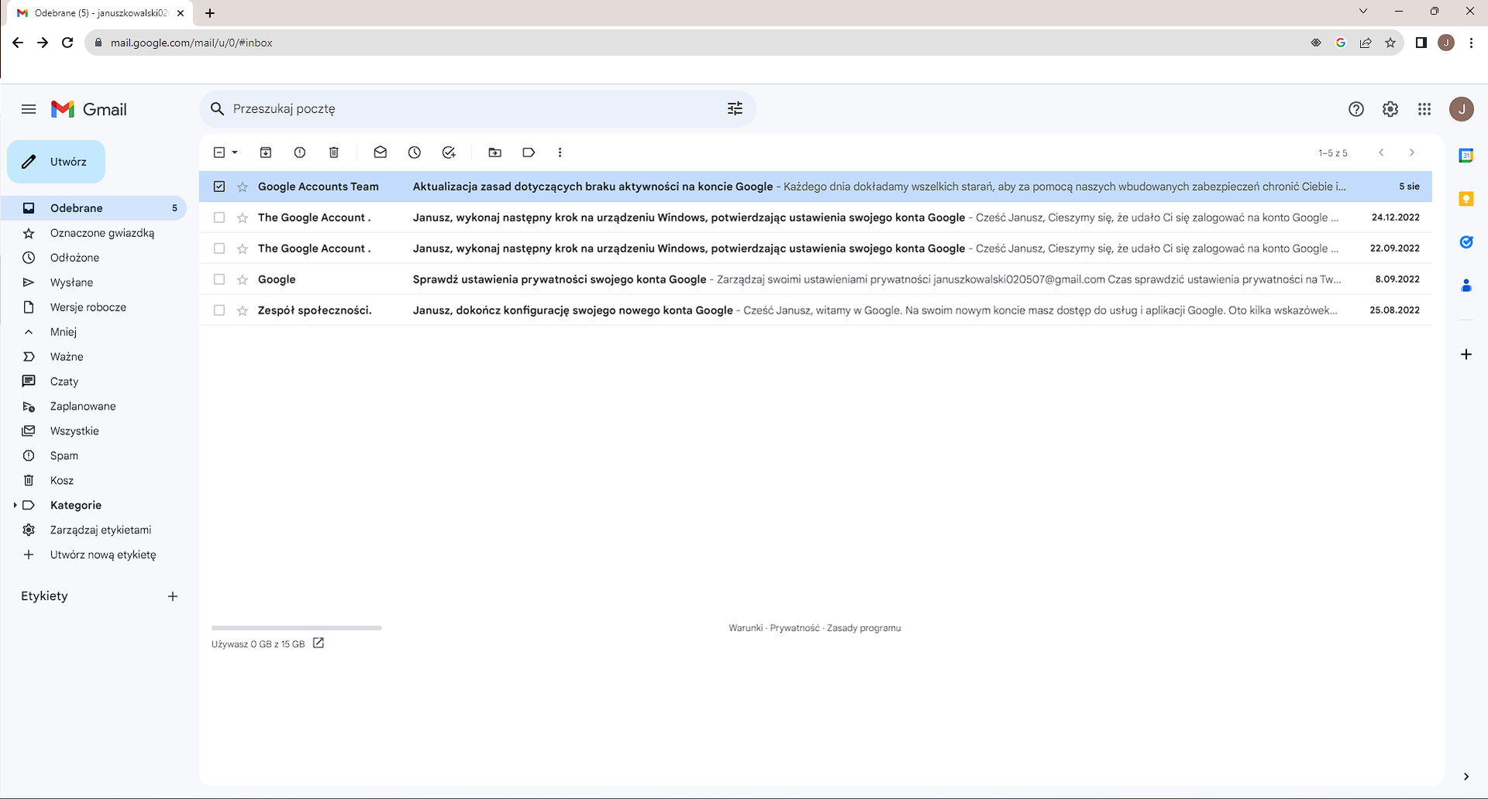Select checkbox of the Google sender email
The height and width of the screenshot is (799, 1488).
219,279
